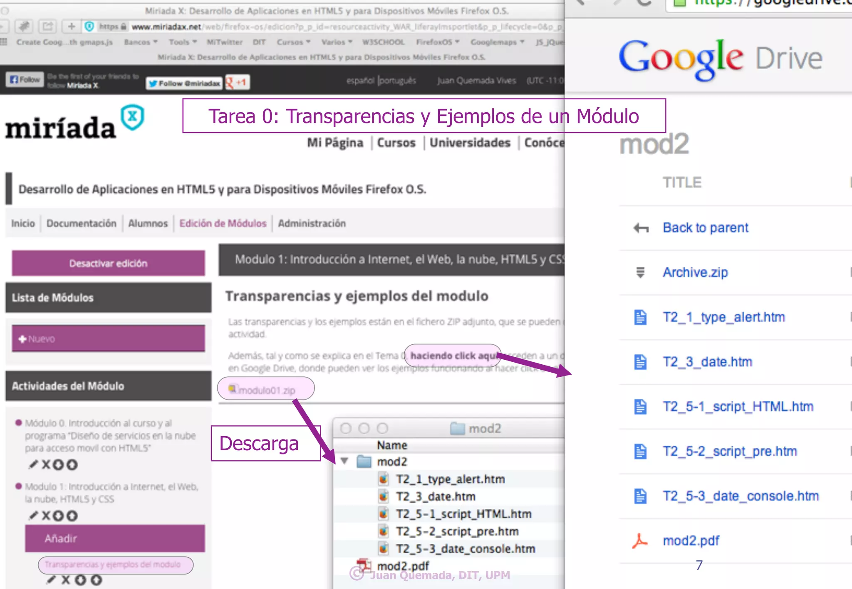This screenshot has height=589, width=852.
Task: Switch to the Inicio tab
Action: tap(23, 223)
